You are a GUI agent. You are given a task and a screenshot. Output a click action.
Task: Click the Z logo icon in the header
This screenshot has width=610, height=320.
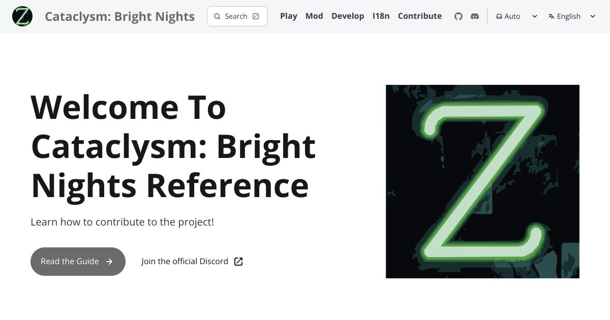pyautogui.click(x=22, y=16)
